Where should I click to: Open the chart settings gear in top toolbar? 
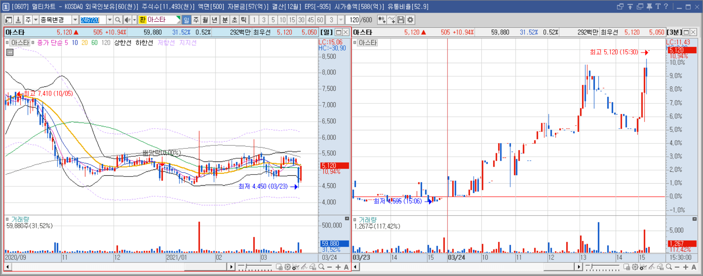tap(410, 20)
